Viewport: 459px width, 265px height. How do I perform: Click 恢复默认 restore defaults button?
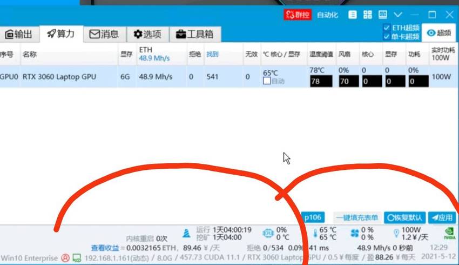pyautogui.click(x=404, y=217)
